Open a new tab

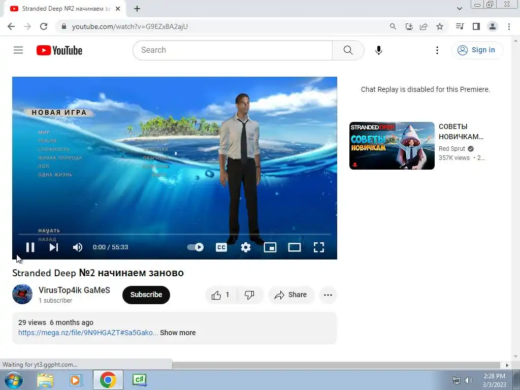pos(137,9)
